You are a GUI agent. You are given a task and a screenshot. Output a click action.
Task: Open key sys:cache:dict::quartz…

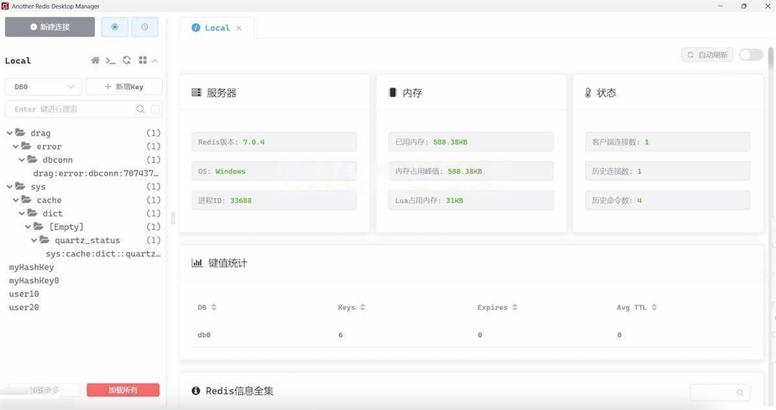tap(103, 254)
